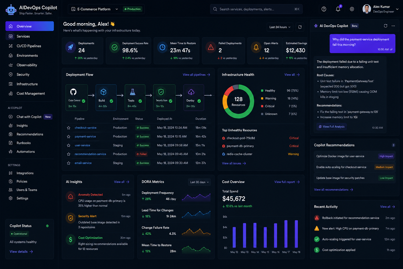Click the Cost Optimization dollar icon
This screenshot has width=403, height=269.
click(71, 240)
